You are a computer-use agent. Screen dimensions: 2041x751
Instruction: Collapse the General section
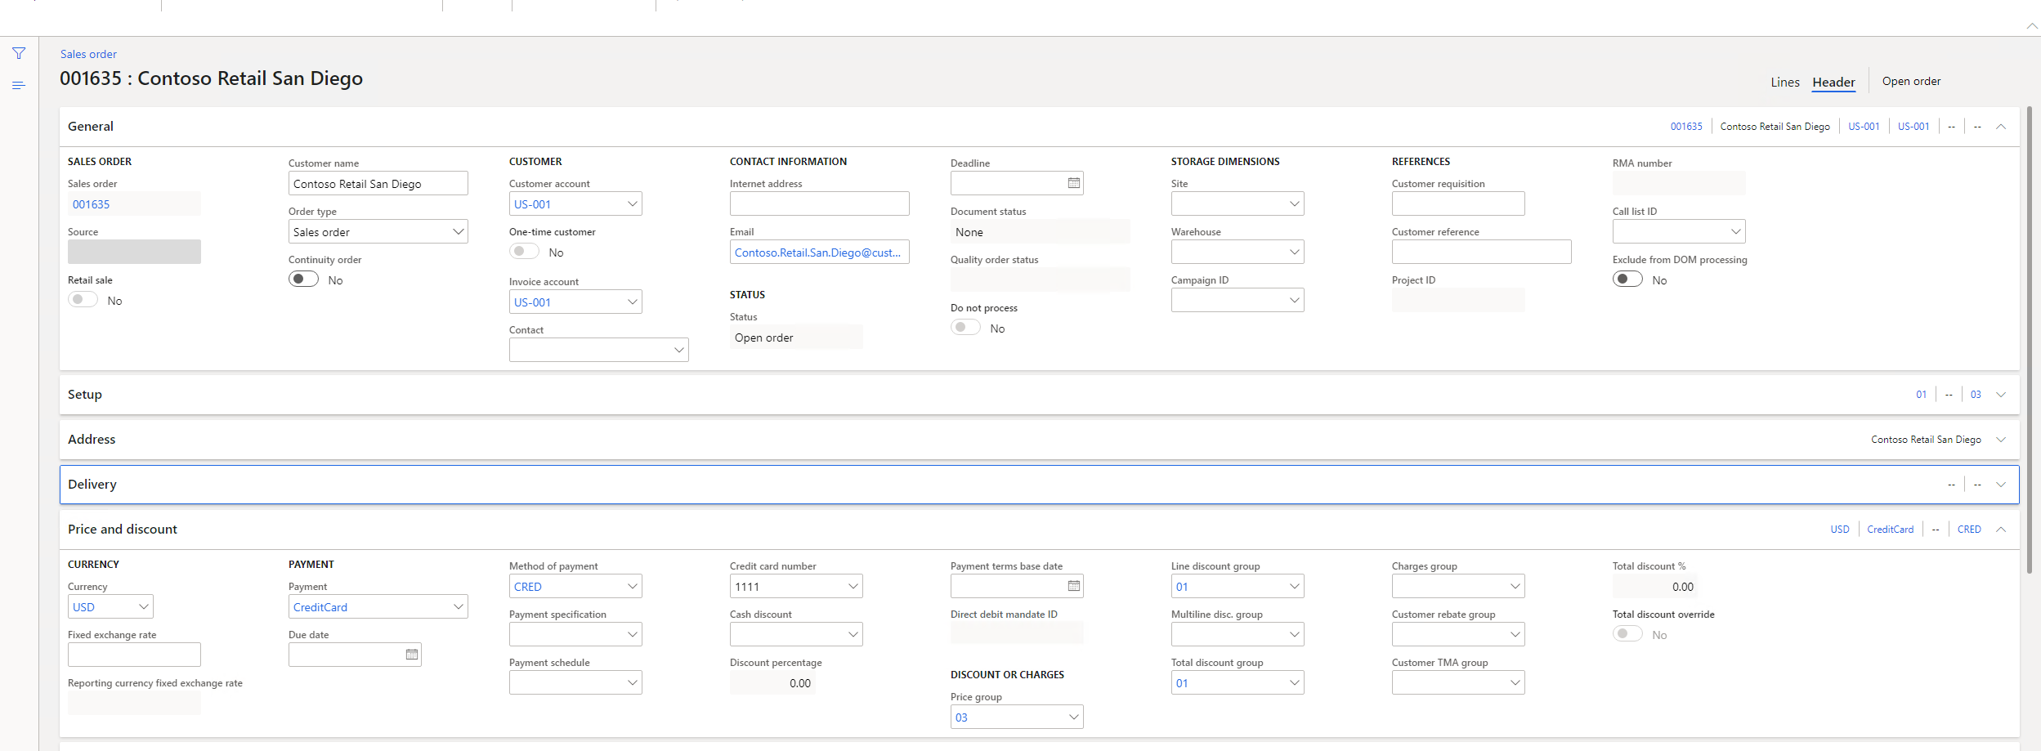pyautogui.click(x=2000, y=127)
